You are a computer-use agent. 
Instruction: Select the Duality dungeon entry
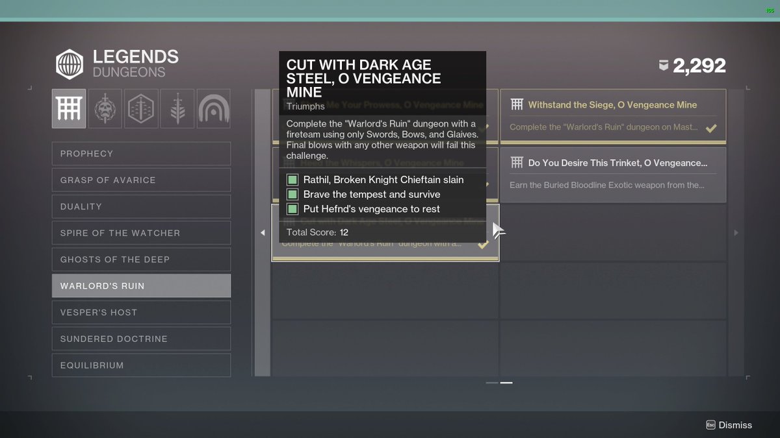141,206
